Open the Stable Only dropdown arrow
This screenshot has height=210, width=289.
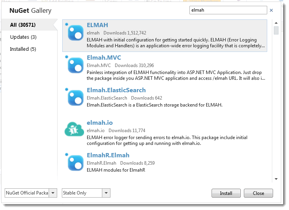(x=106, y=193)
